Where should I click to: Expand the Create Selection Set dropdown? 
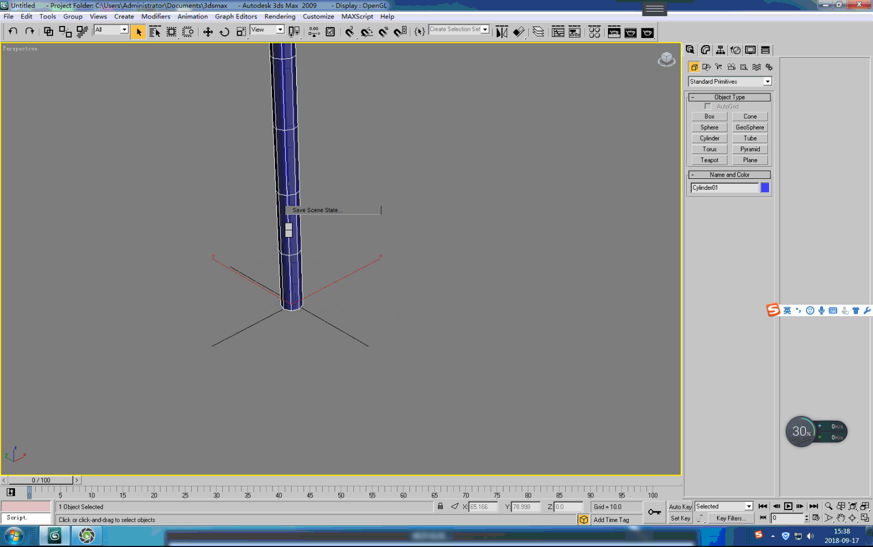(485, 29)
